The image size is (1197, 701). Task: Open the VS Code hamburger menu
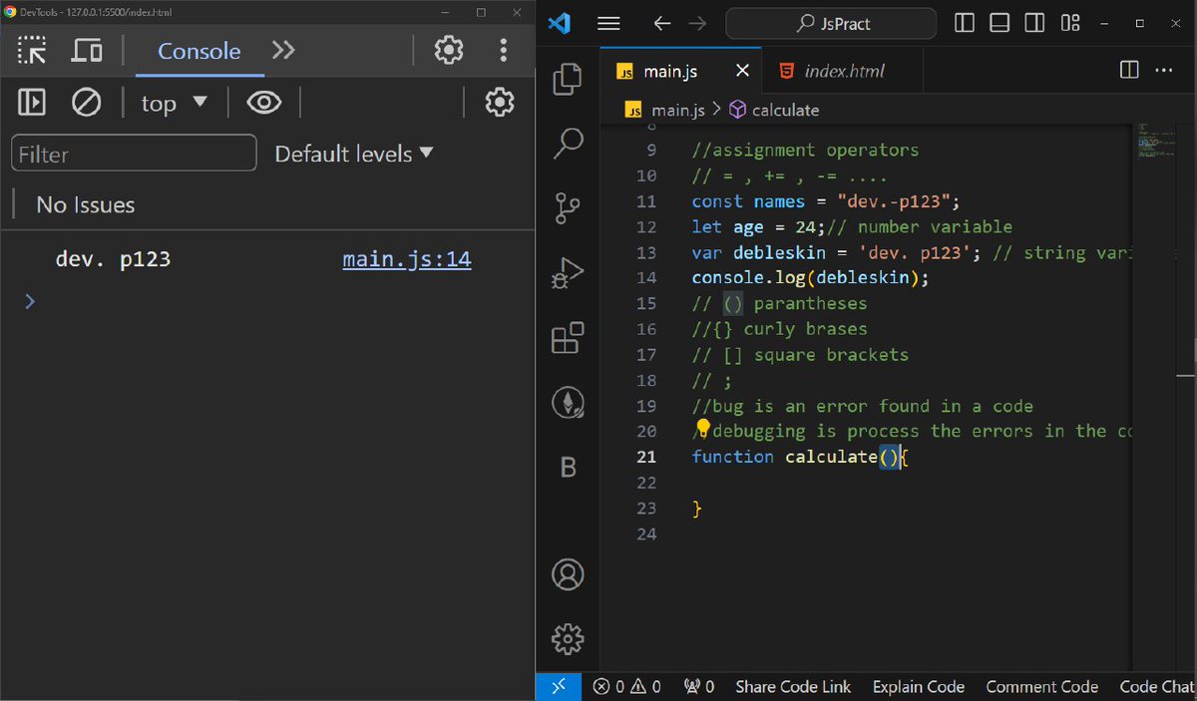(608, 24)
